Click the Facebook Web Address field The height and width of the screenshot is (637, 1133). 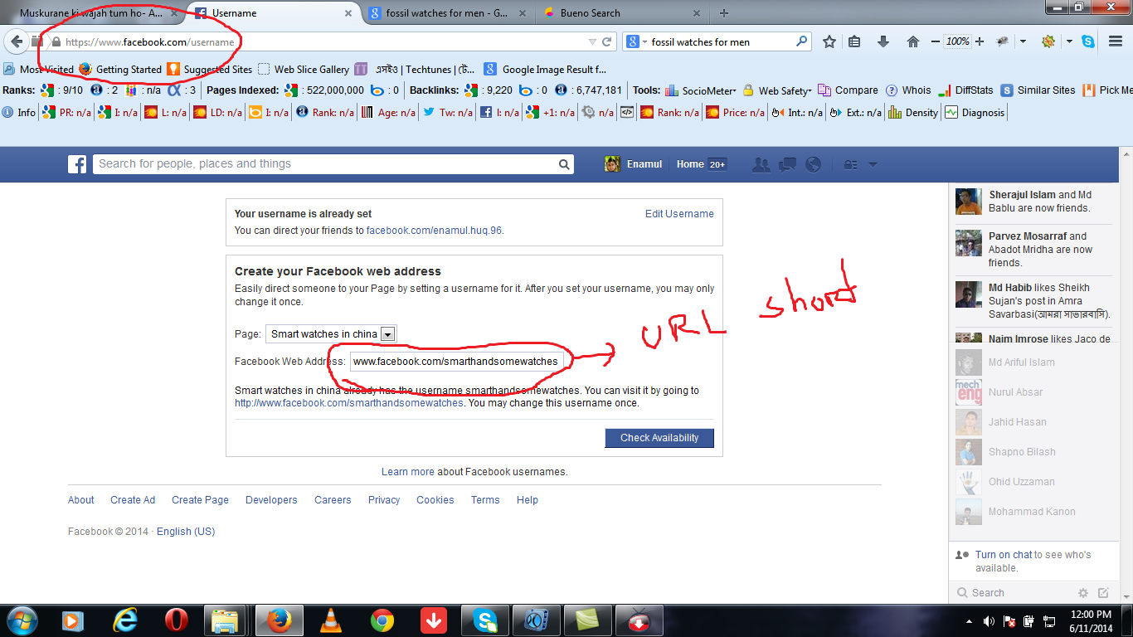click(457, 361)
